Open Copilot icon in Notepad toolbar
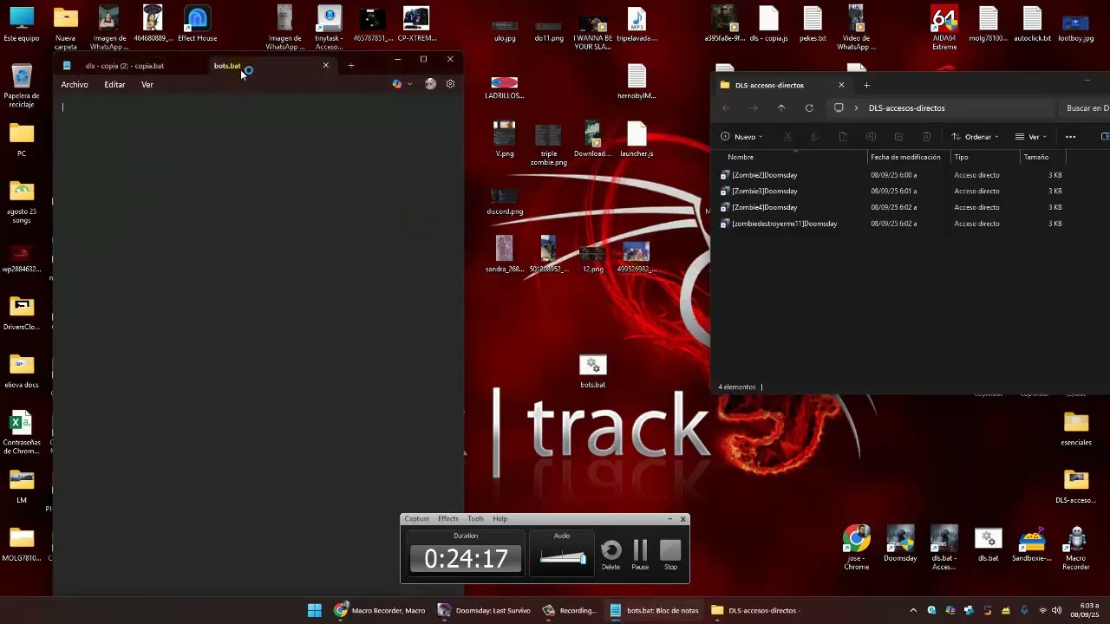The image size is (1110, 624). [397, 84]
